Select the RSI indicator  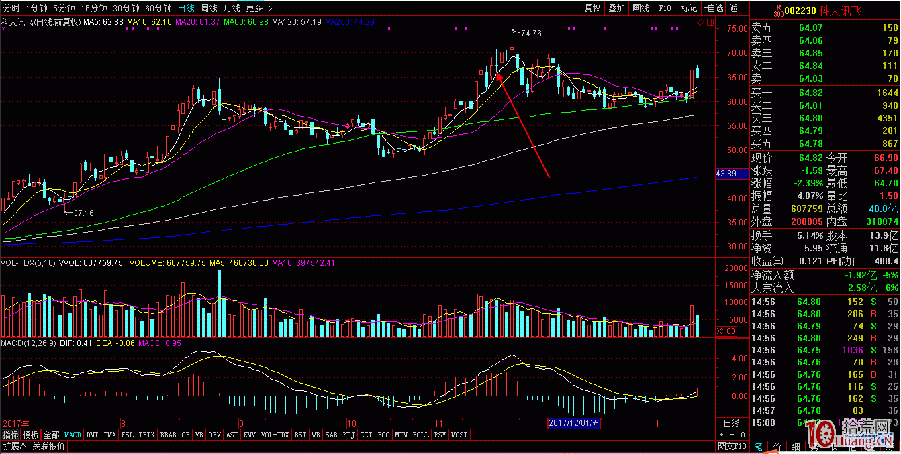pyautogui.click(x=300, y=435)
